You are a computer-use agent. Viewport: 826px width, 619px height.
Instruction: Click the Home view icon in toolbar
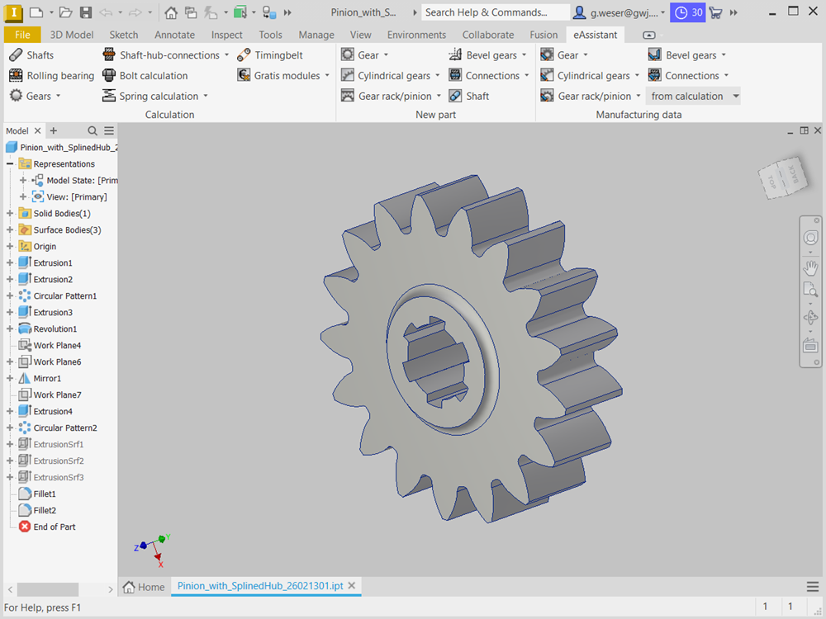click(x=171, y=12)
